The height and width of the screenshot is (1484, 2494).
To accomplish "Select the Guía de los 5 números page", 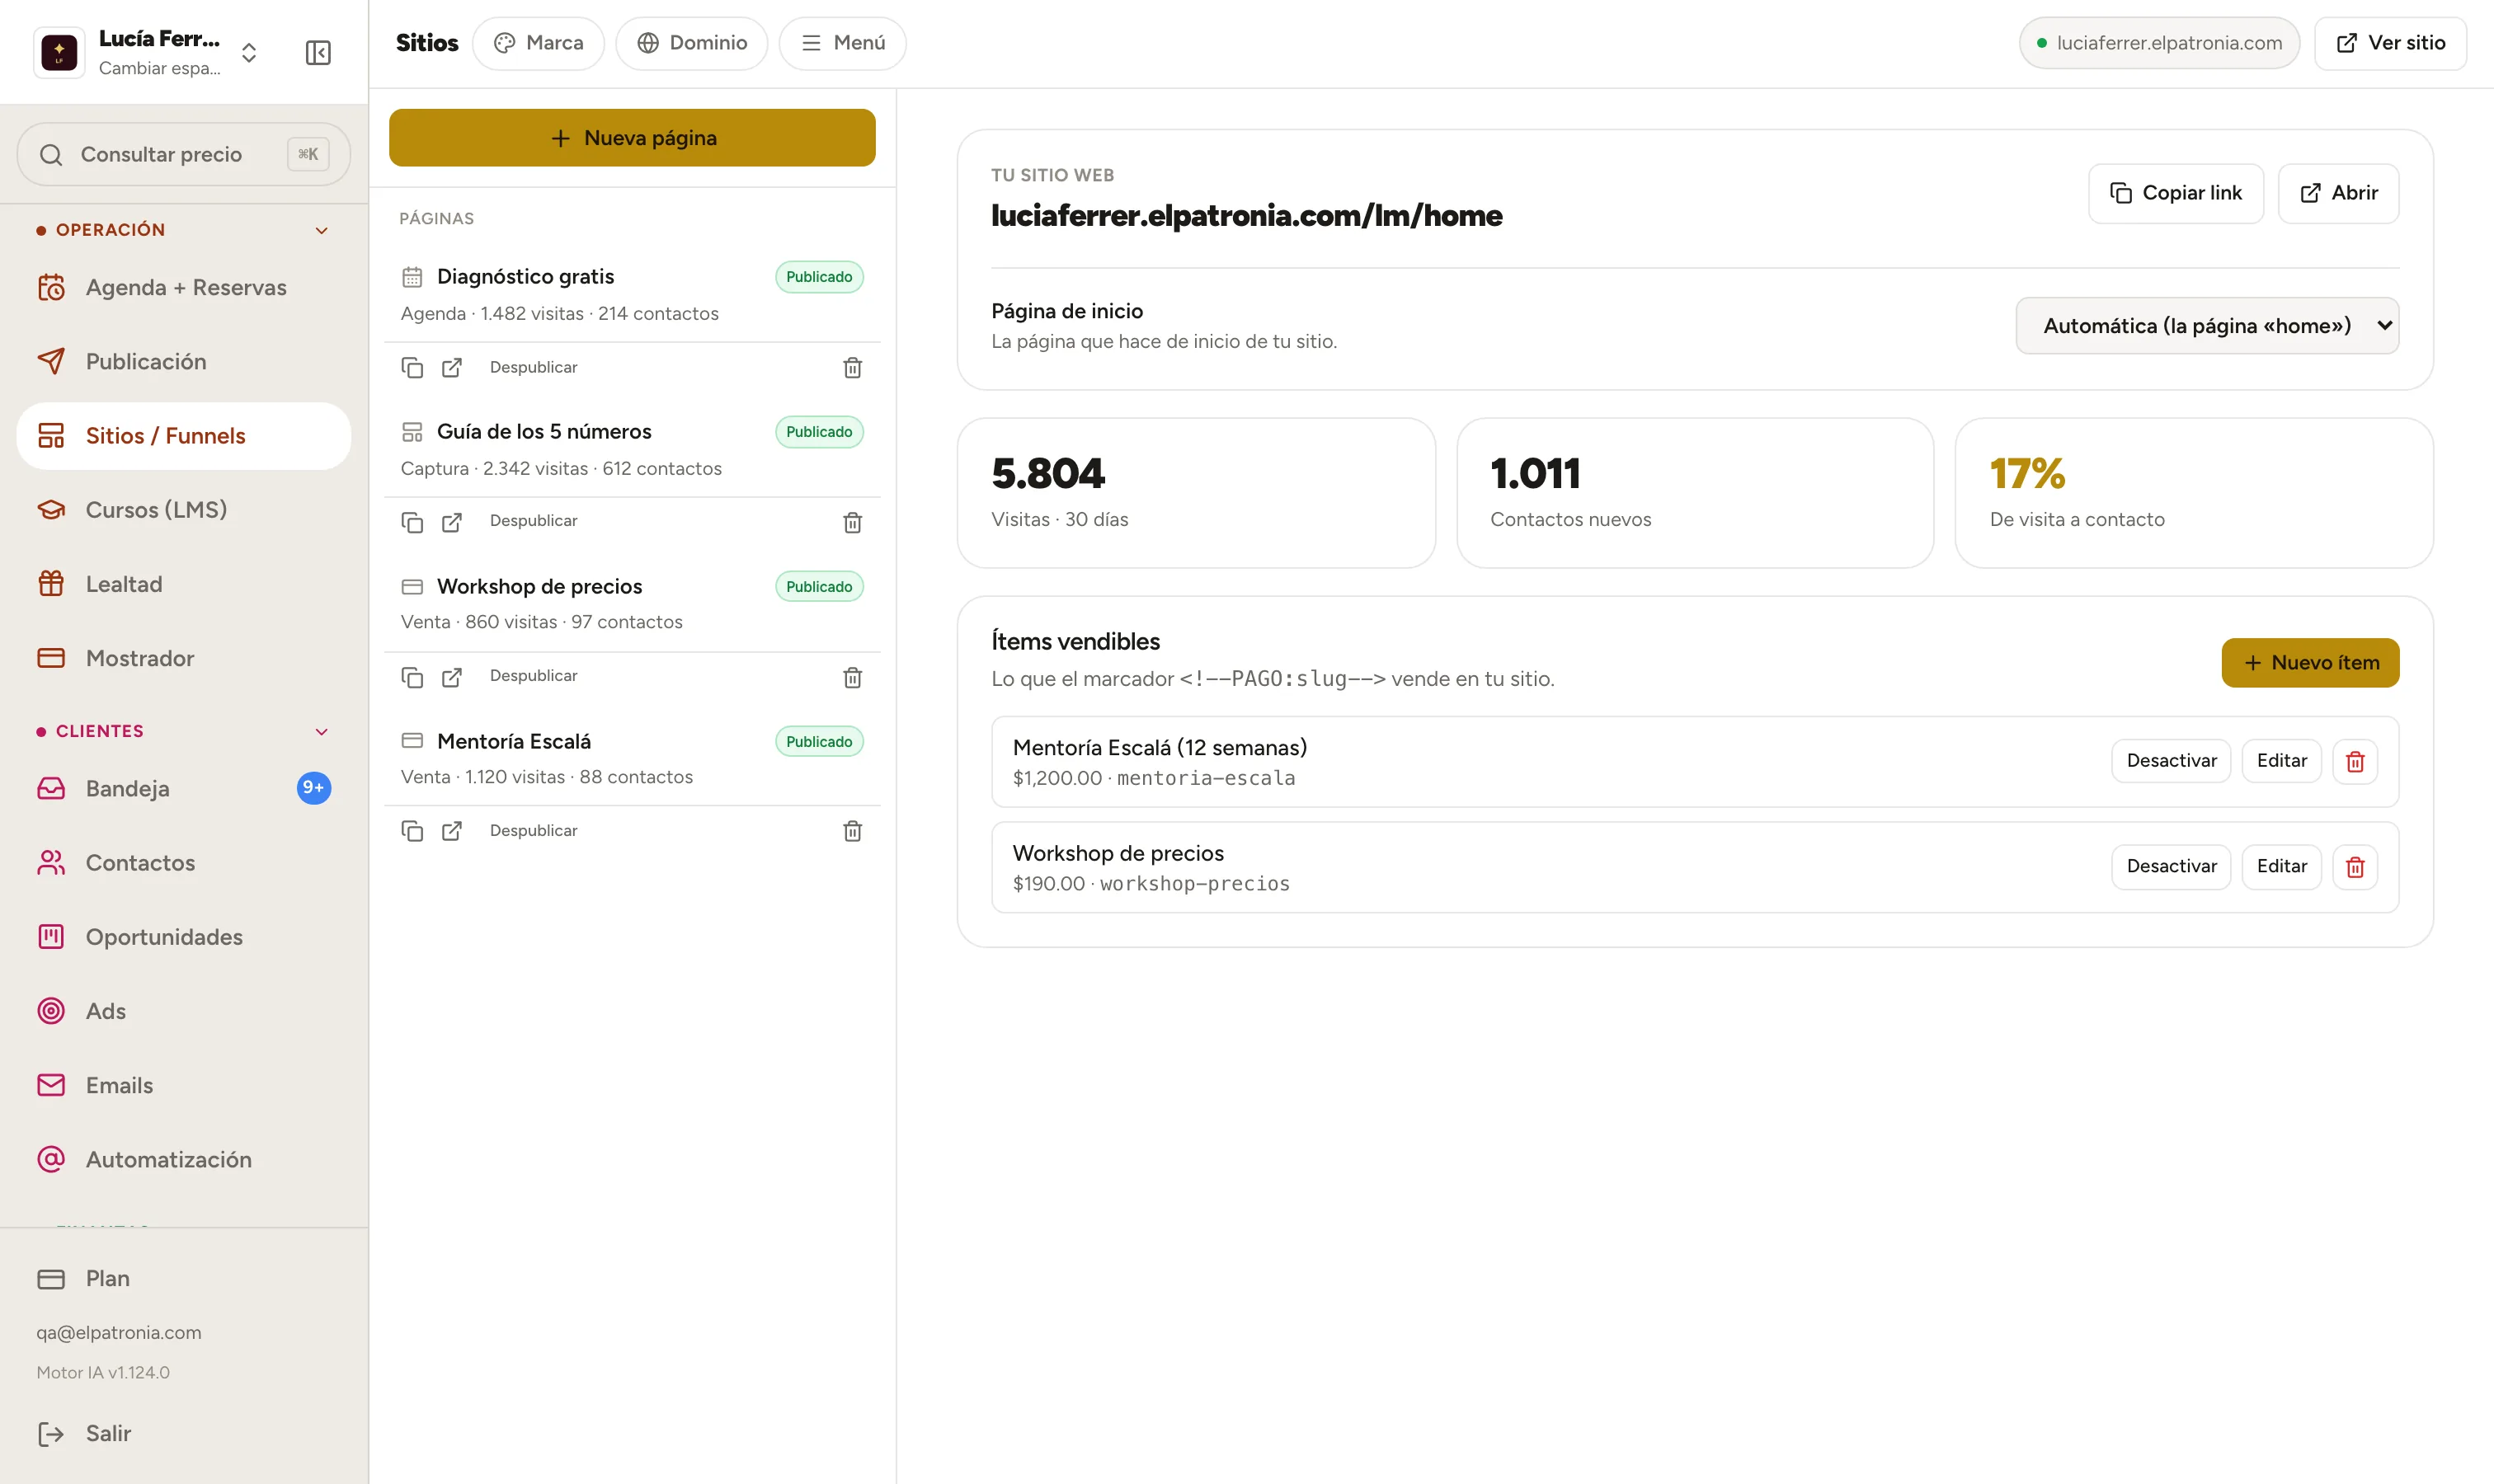I will point(633,449).
